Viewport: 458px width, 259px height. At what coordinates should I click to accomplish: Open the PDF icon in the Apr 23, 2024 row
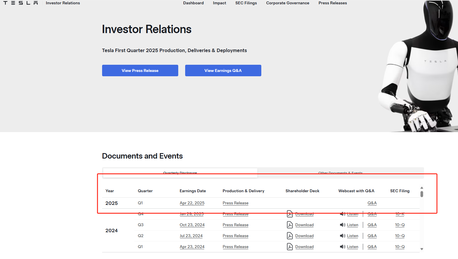tap(290, 247)
